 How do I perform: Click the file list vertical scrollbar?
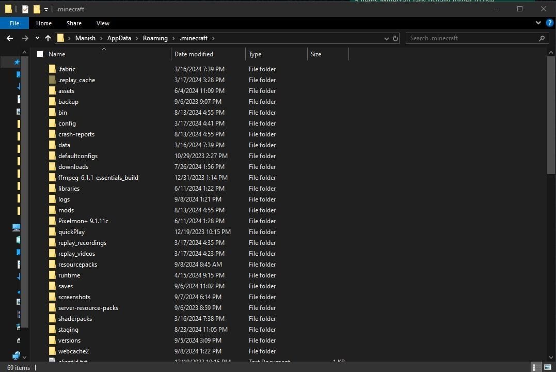(x=551, y=119)
